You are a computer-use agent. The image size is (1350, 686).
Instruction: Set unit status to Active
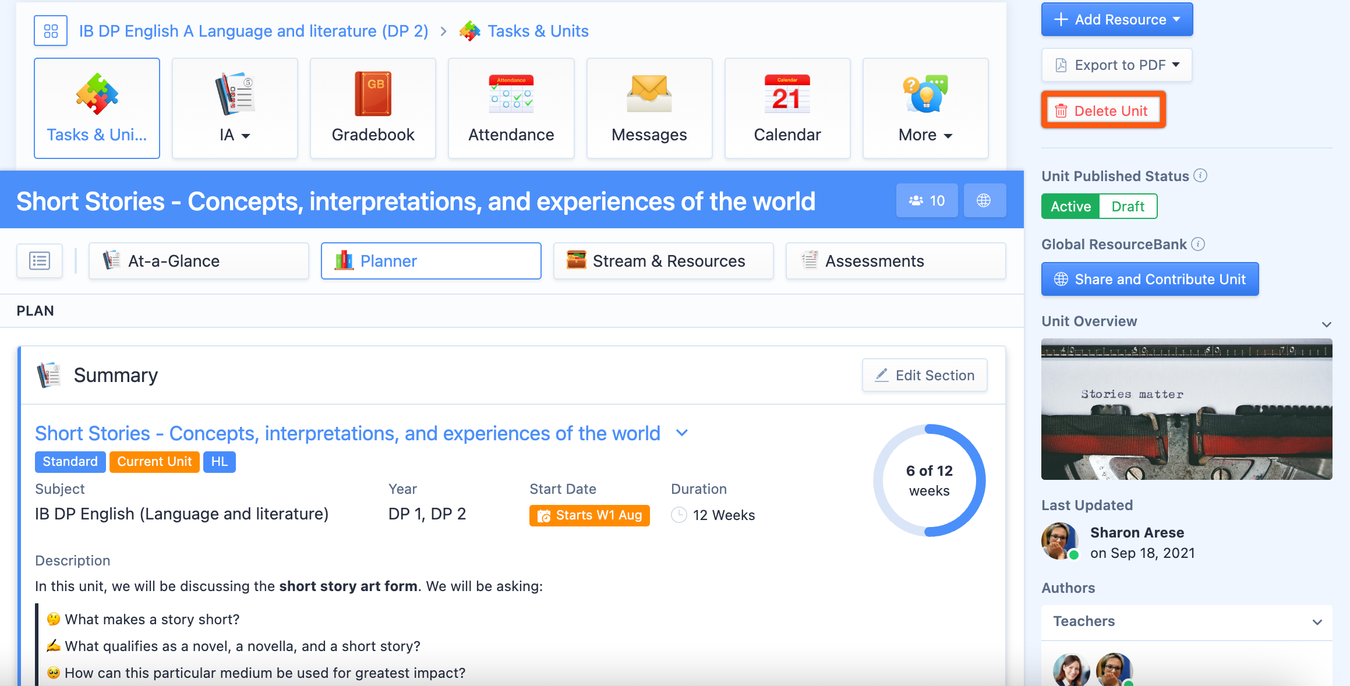pos(1070,207)
